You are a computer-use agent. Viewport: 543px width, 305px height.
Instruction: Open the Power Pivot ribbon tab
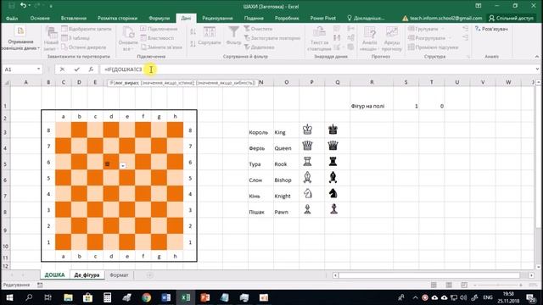(x=322, y=18)
